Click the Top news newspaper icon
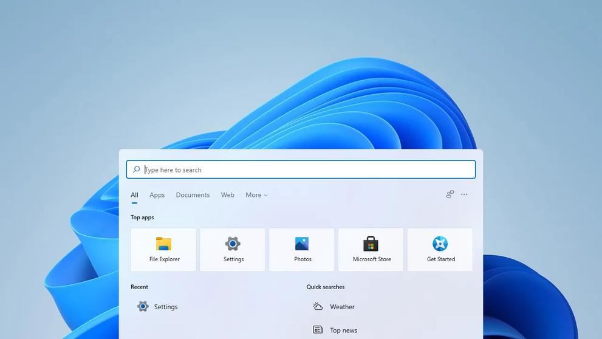Screen dimensions: 602x339 click(318, 330)
